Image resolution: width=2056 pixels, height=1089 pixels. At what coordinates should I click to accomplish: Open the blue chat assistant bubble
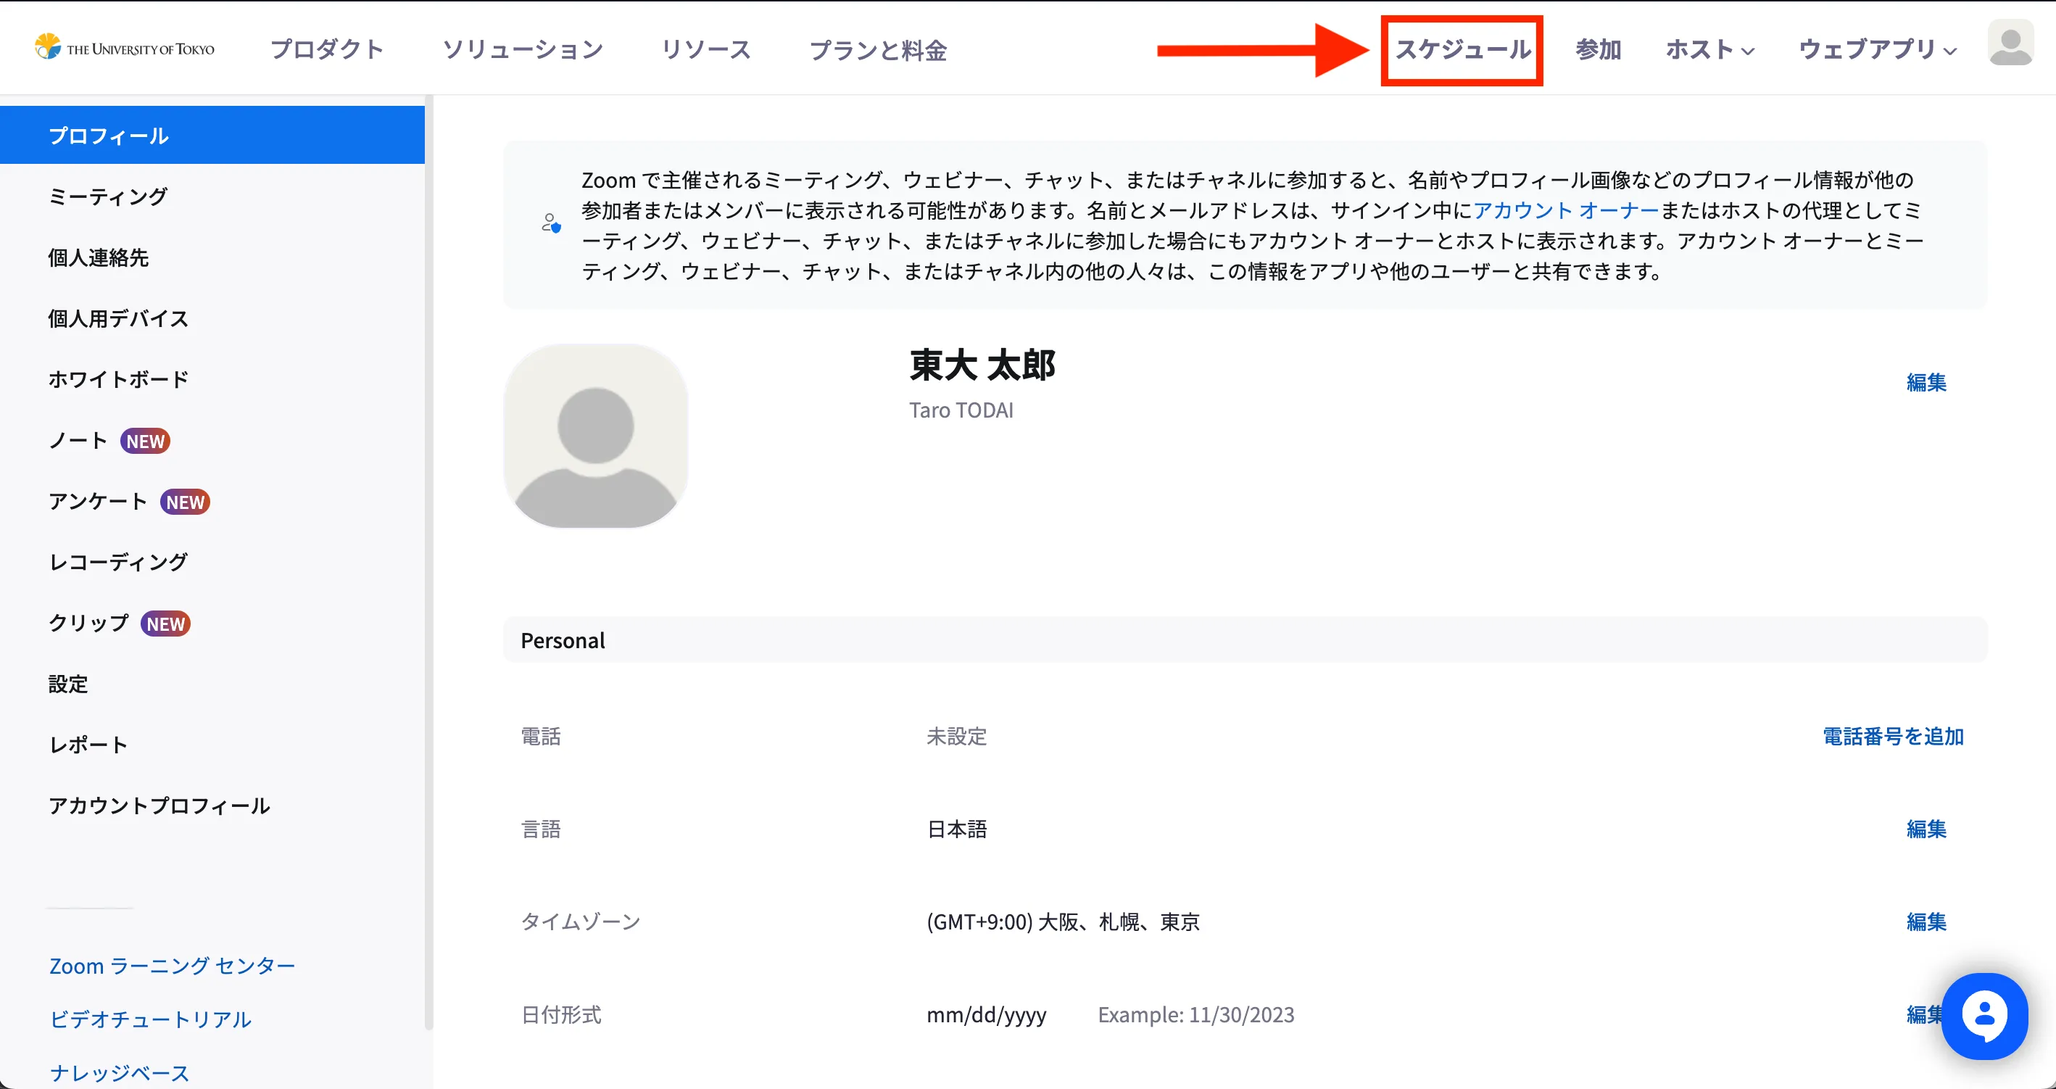tap(1984, 1016)
